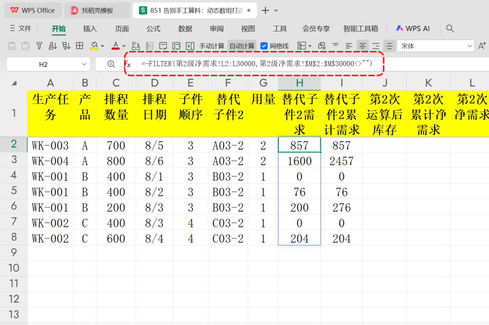Click cell C8 containing 600
The width and height of the screenshot is (489, 325).
(x=116, y=238)
